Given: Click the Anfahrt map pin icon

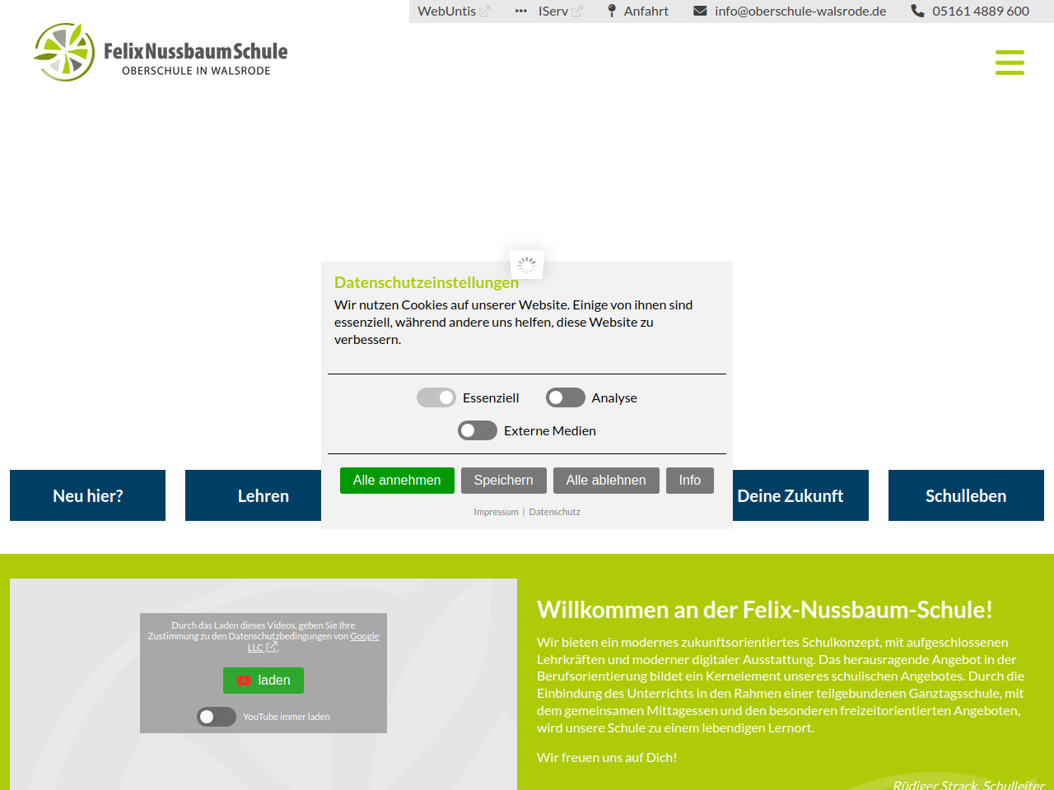Looking at the screenshot, I should [612, 11].
